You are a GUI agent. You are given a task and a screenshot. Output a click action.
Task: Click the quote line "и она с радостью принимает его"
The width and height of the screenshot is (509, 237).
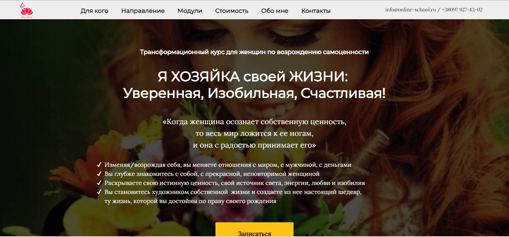point(254,145)
